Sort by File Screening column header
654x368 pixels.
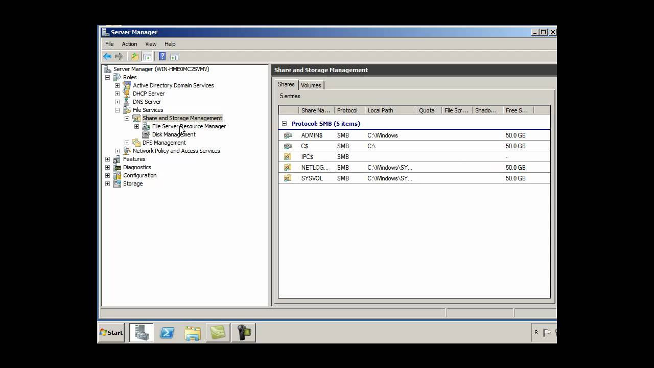[x=457, y=110]
